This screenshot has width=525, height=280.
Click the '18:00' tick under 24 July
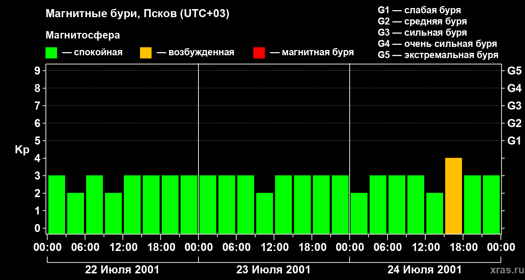[463, 247]
